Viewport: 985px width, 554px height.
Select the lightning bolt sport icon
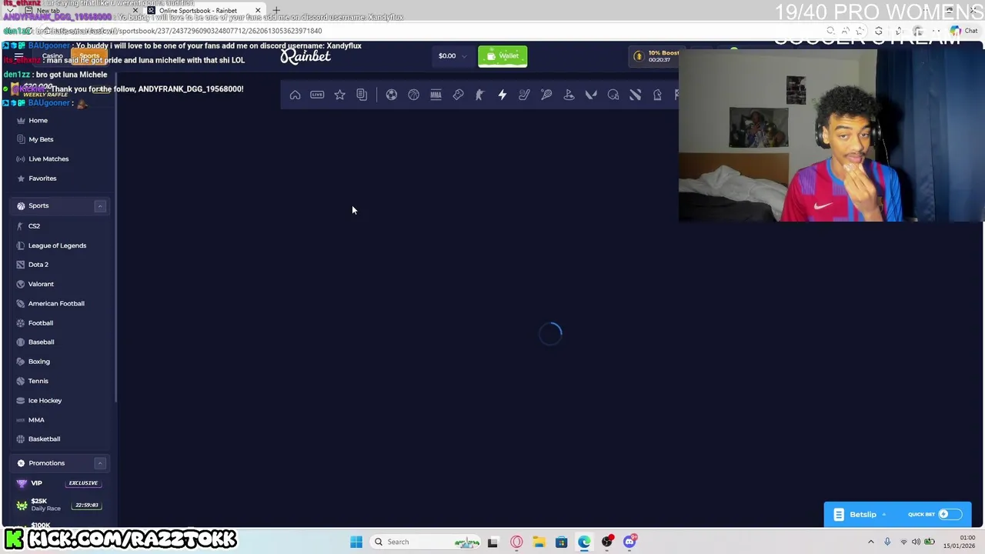[503, 95]
